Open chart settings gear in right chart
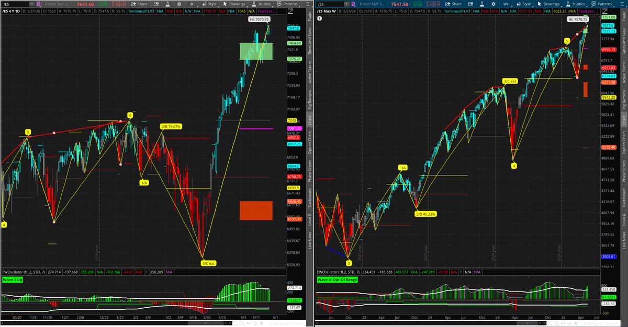This screenshot has height=327, width=628. tap(493, 4)
